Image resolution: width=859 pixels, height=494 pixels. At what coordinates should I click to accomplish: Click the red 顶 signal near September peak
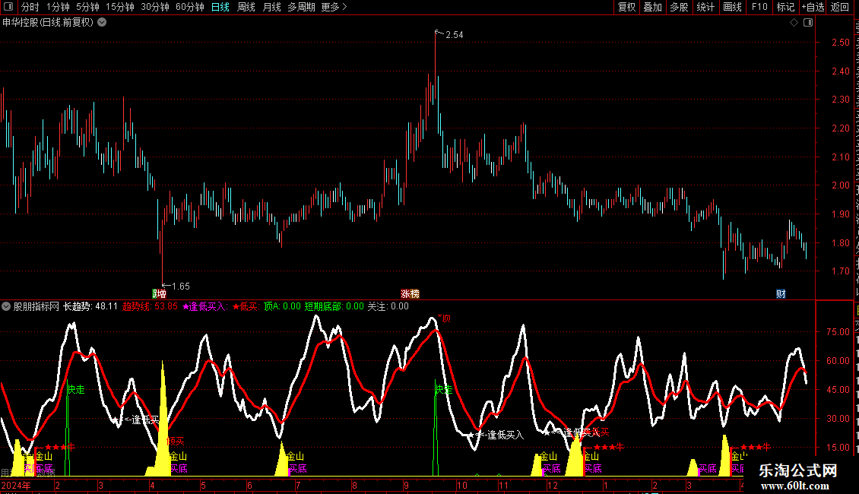[444, 318]
